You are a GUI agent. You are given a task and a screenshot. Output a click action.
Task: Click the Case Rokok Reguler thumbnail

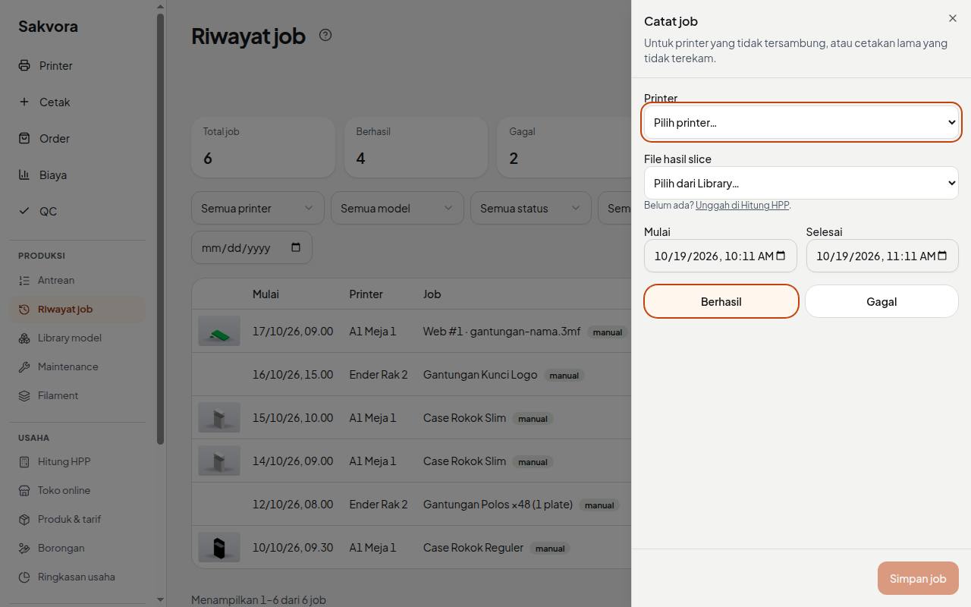pos(219,547)
